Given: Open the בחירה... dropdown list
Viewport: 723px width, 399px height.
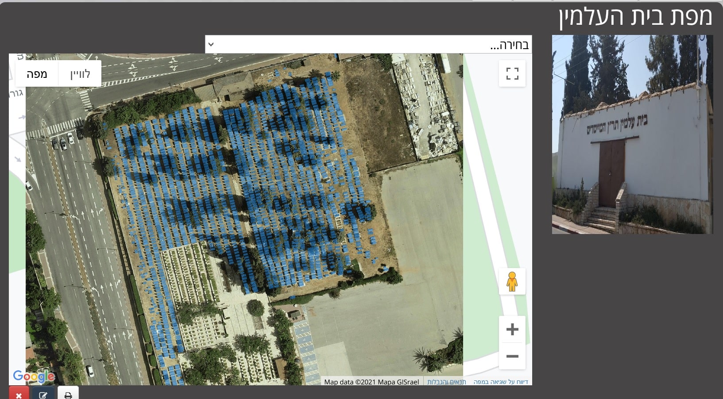Looking at the screenshot, I should click(368, 45).
